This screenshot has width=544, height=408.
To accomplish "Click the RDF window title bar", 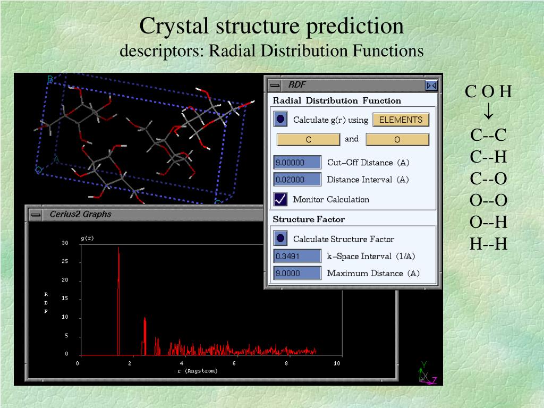I will click(x=353, y=85).
